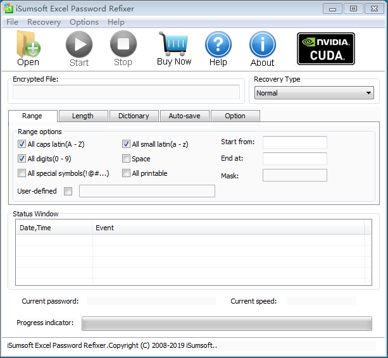Click the Start from input field
This screenshot has height=358, width=388.
pos(294,142)
